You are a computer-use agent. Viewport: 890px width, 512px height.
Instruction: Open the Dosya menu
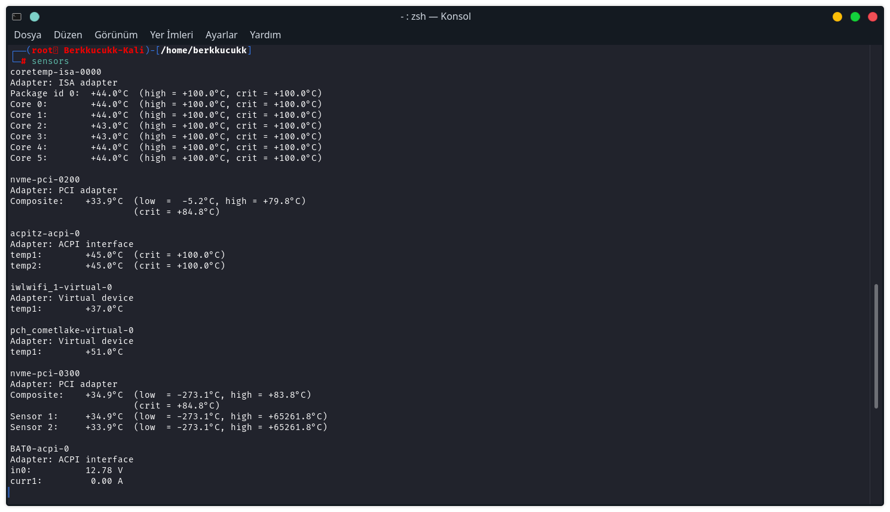27,35
